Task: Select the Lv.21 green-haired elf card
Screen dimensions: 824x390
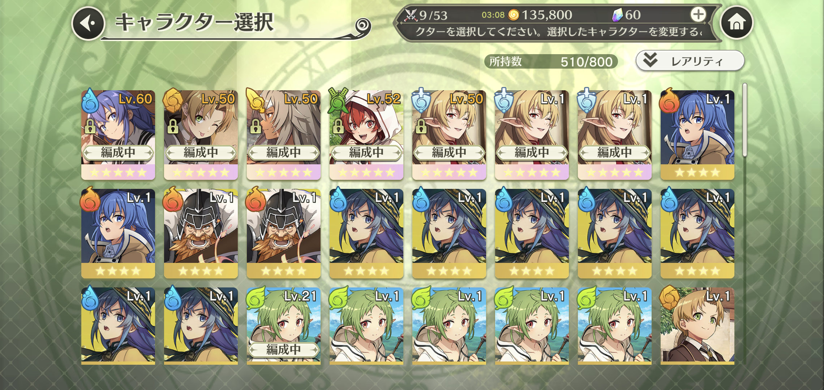Action: click(284, 326)
